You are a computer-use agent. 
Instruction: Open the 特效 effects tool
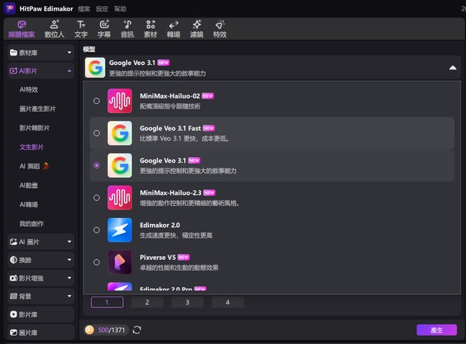[x=220, y=29]
